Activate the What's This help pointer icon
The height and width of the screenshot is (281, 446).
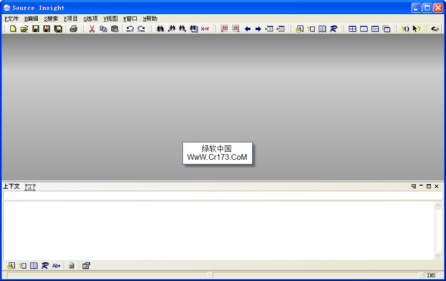tap(416, 29)
